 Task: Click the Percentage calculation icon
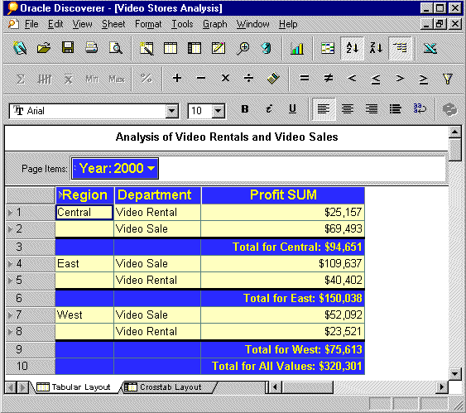coord(147,79)
